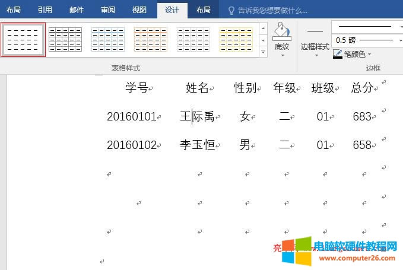The height and width of the screenshot is (270, 403).
Task: Open the table tools 布局 tab
Action: pyautogui.click(x=204, y=9)
